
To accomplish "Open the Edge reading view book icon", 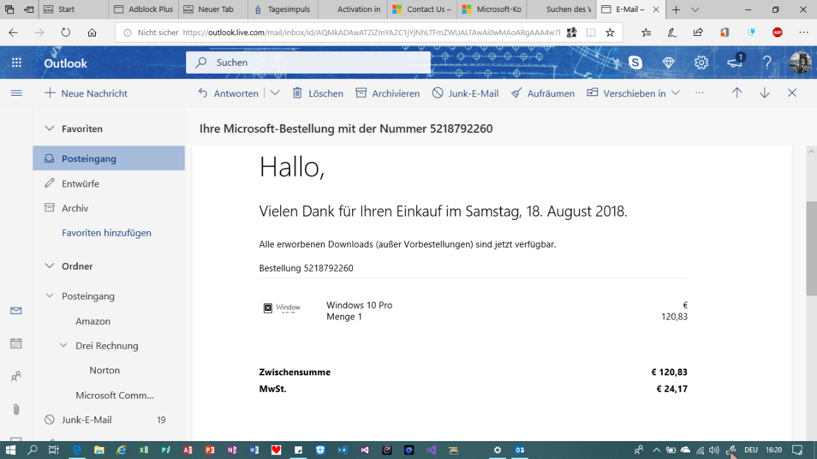I will [x=590, y=32].
